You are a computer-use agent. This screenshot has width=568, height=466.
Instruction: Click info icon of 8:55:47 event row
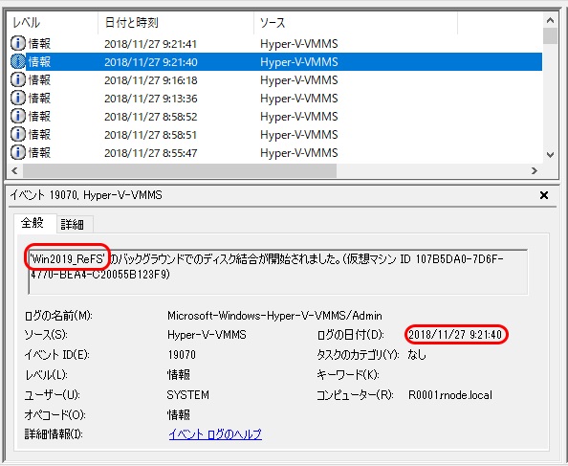pos(18,152)
